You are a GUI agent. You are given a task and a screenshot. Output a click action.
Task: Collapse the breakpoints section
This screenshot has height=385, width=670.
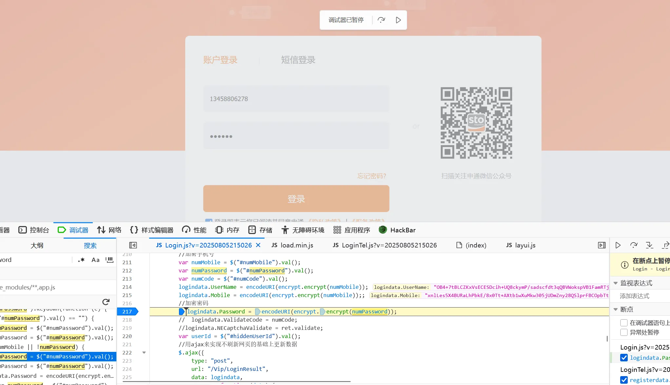click(x=616, y=309)
